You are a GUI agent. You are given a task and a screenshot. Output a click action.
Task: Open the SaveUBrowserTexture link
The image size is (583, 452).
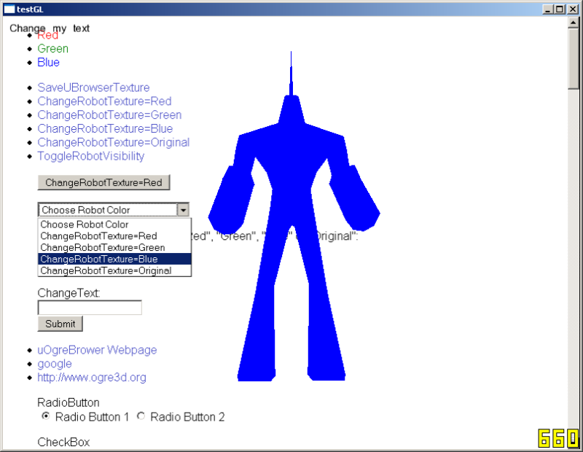(x=93, y=87)
